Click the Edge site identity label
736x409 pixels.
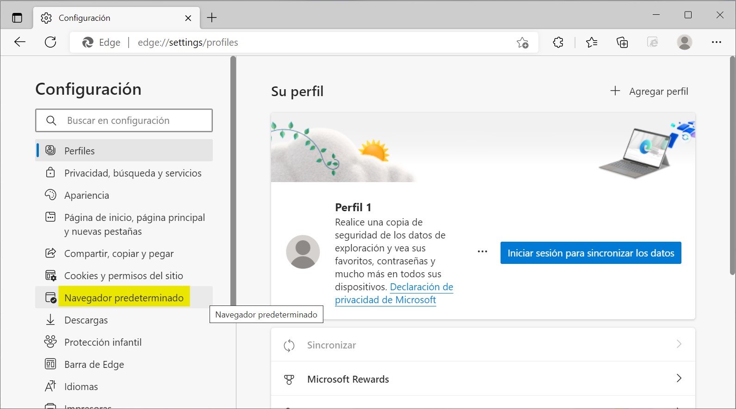click(102, 43)
